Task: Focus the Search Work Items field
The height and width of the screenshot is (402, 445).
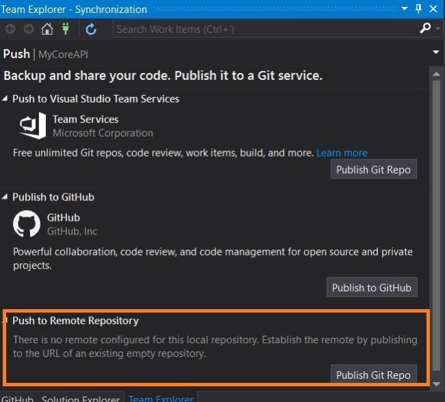Action: pos(264,29)
